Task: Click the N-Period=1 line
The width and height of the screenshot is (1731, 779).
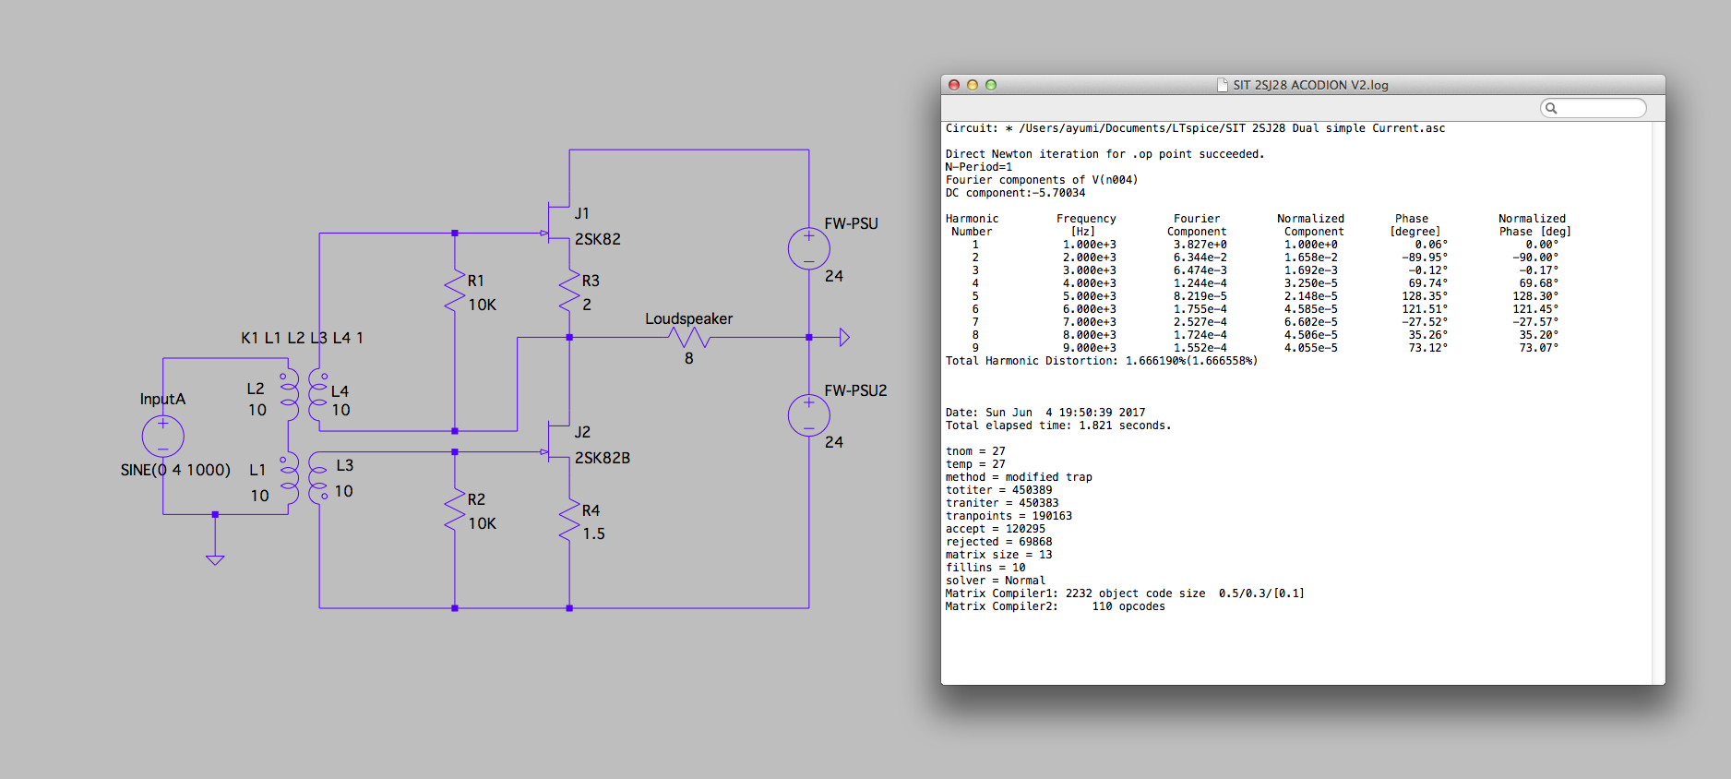Action: (978, 167)
